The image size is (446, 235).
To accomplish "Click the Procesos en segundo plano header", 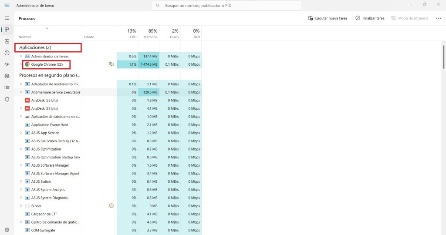I will click(x=50, y=75).
